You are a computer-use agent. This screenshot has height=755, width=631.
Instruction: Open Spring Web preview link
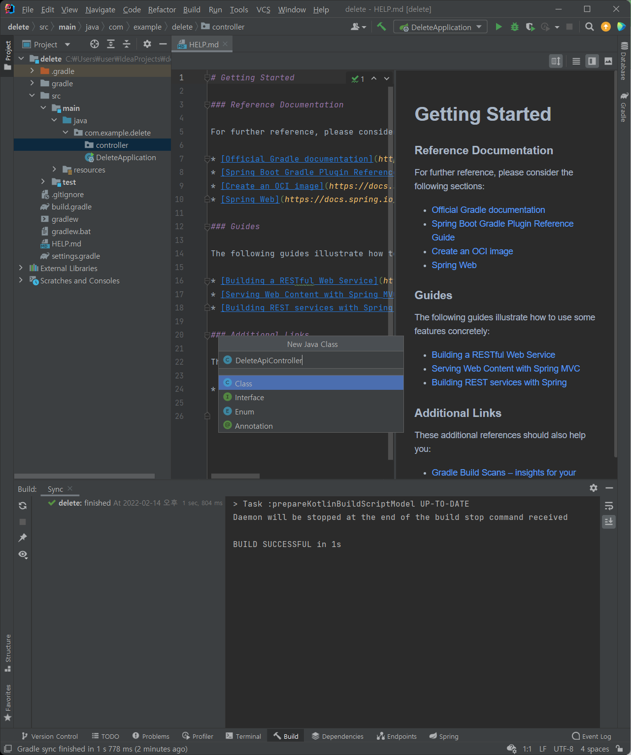(x=454, y=265)
